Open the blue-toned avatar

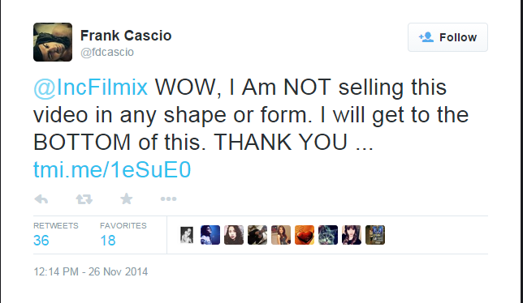pos(210,235)
